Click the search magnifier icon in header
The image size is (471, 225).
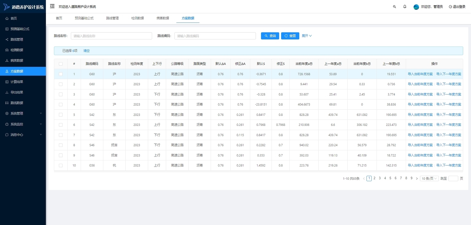(394, 6)
